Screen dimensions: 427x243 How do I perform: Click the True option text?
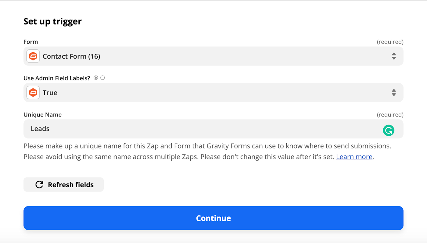click(x=50, y=93)
